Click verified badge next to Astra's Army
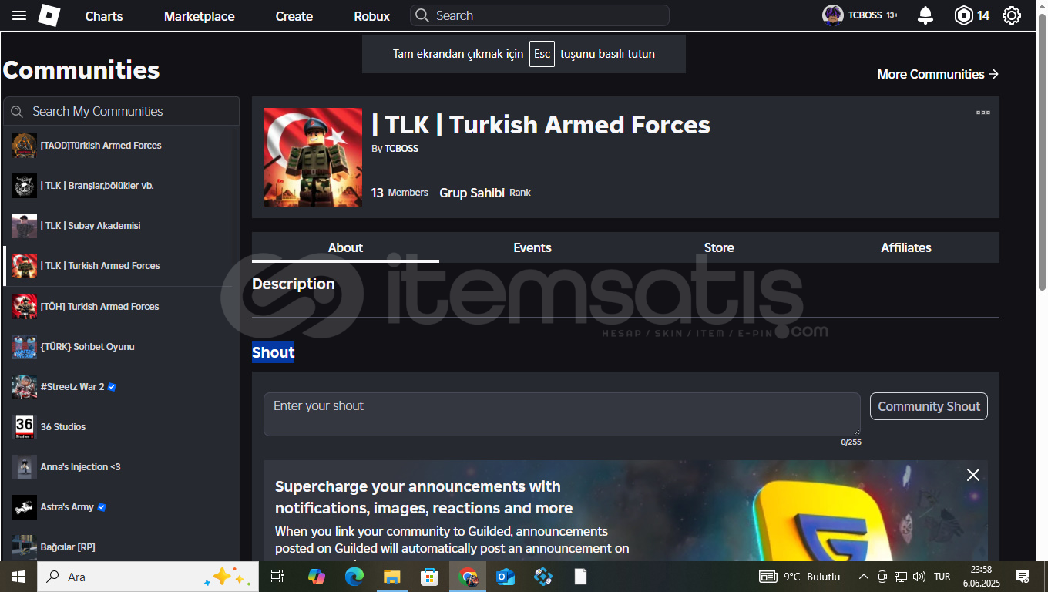Image resolution: width=1048 pixels, height=592 pixels. [102, 507]
